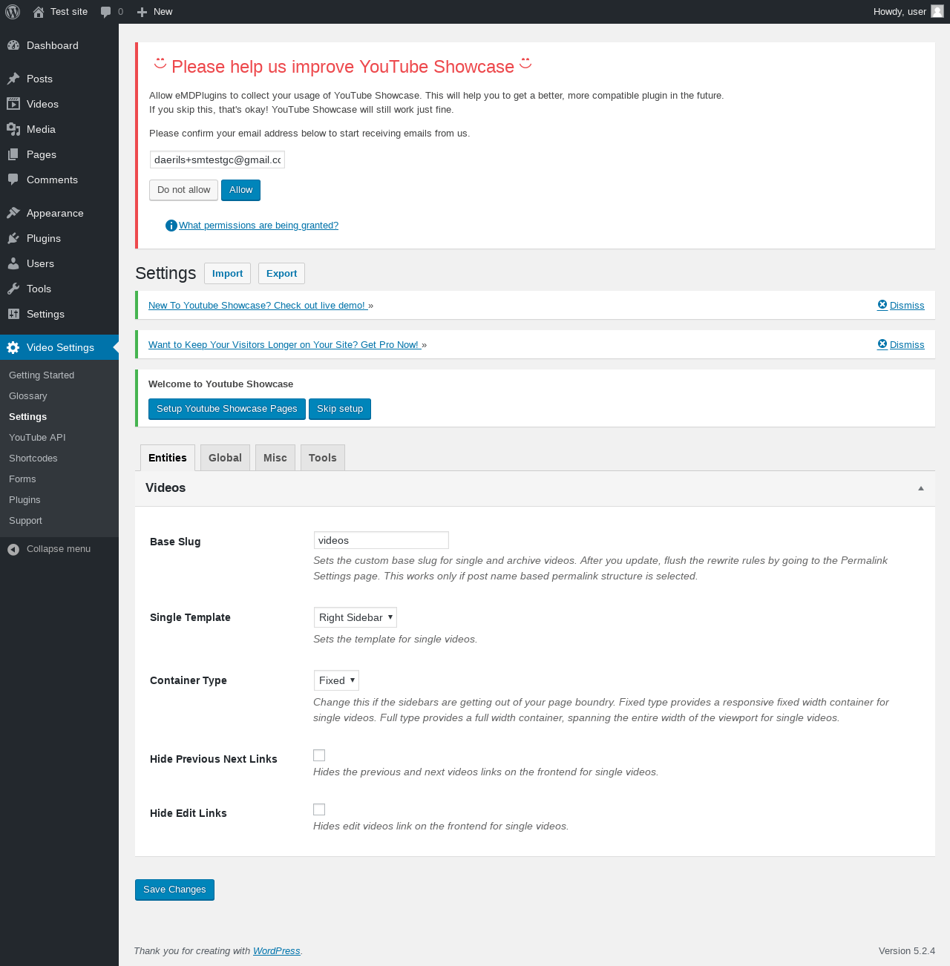Image resolution: width=950 pixels, height=966 pixels.
Task: Click the Save Changes button
Action: coord(174,890)
